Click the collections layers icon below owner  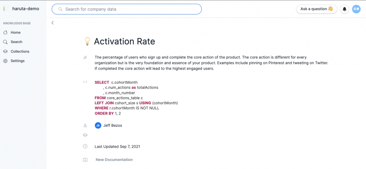click(85, 135)
